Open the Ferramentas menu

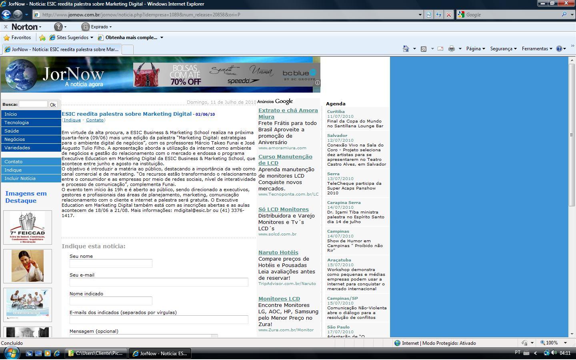click(537, 49)
